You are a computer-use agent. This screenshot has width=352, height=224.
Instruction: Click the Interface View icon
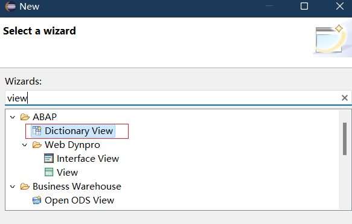pyautogui.click(x=49, y=158)
